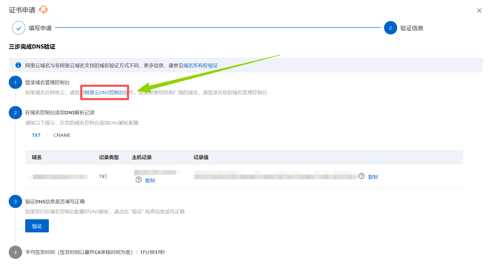
Task: Click the orange customer support headset icon
Action: pyautogui.click(x=43, y=10)
